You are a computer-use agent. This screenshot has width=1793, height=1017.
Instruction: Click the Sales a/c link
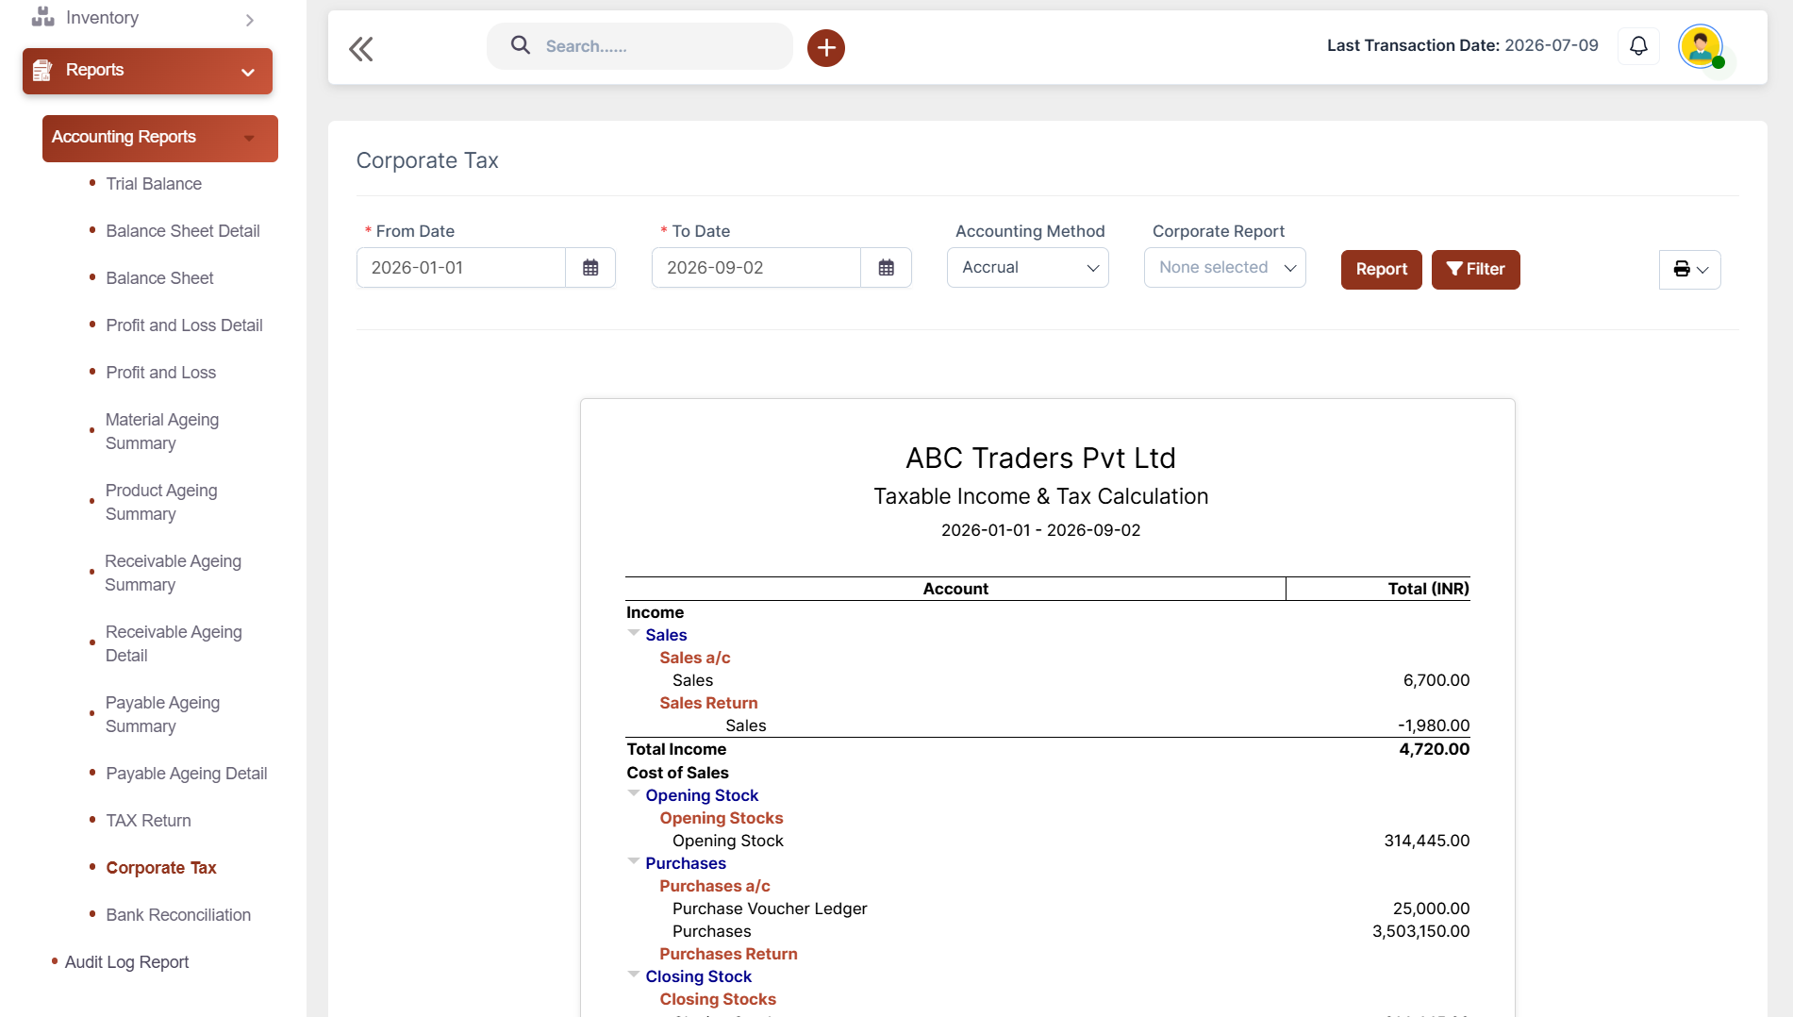point(694,658)
